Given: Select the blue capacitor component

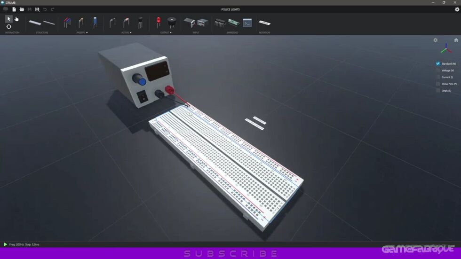Looking at the screenshot, I should (95, 22).
